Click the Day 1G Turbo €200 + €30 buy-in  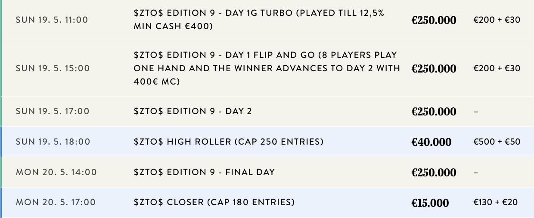click(497, 20)
